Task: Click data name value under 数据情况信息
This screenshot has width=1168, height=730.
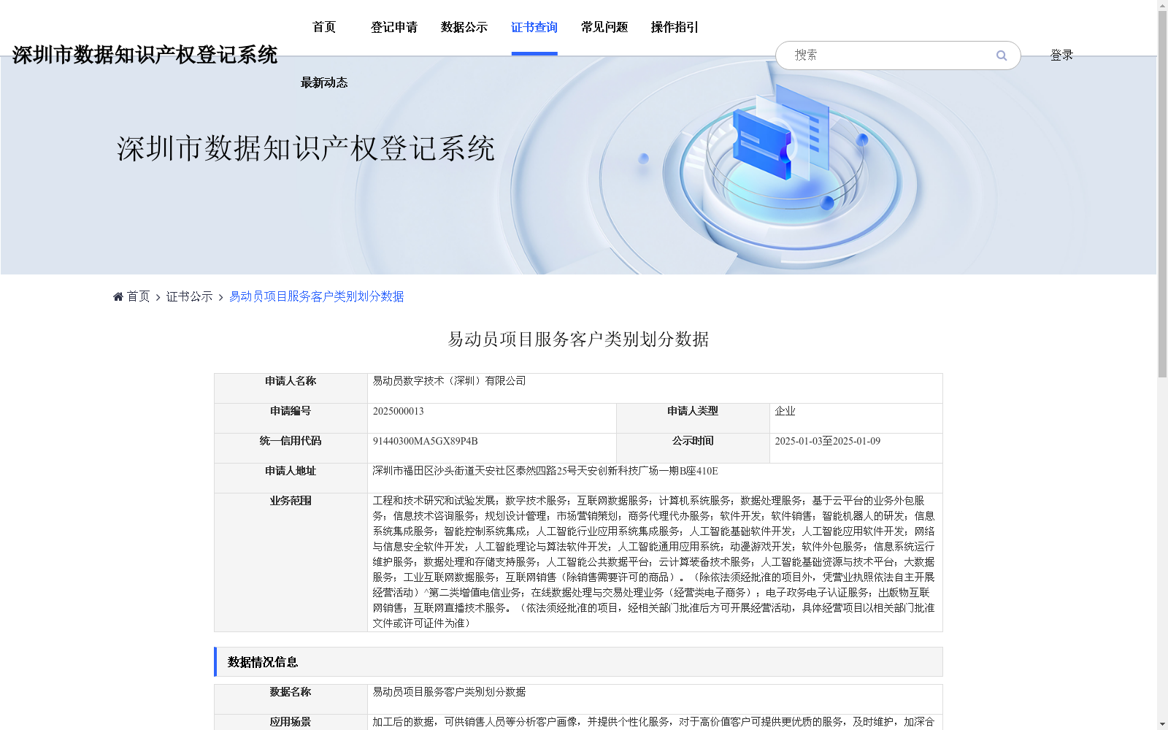Action: [x=449, y=692]
